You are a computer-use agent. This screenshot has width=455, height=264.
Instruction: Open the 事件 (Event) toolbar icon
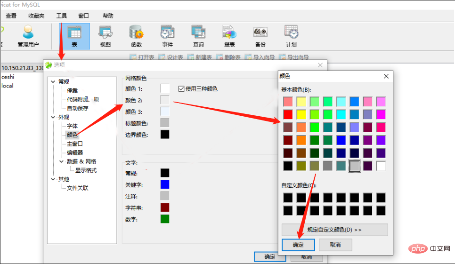(x=167, y=36)
